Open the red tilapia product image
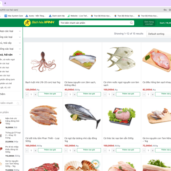Viewport: 171px width, 171px height. point(157,60)
